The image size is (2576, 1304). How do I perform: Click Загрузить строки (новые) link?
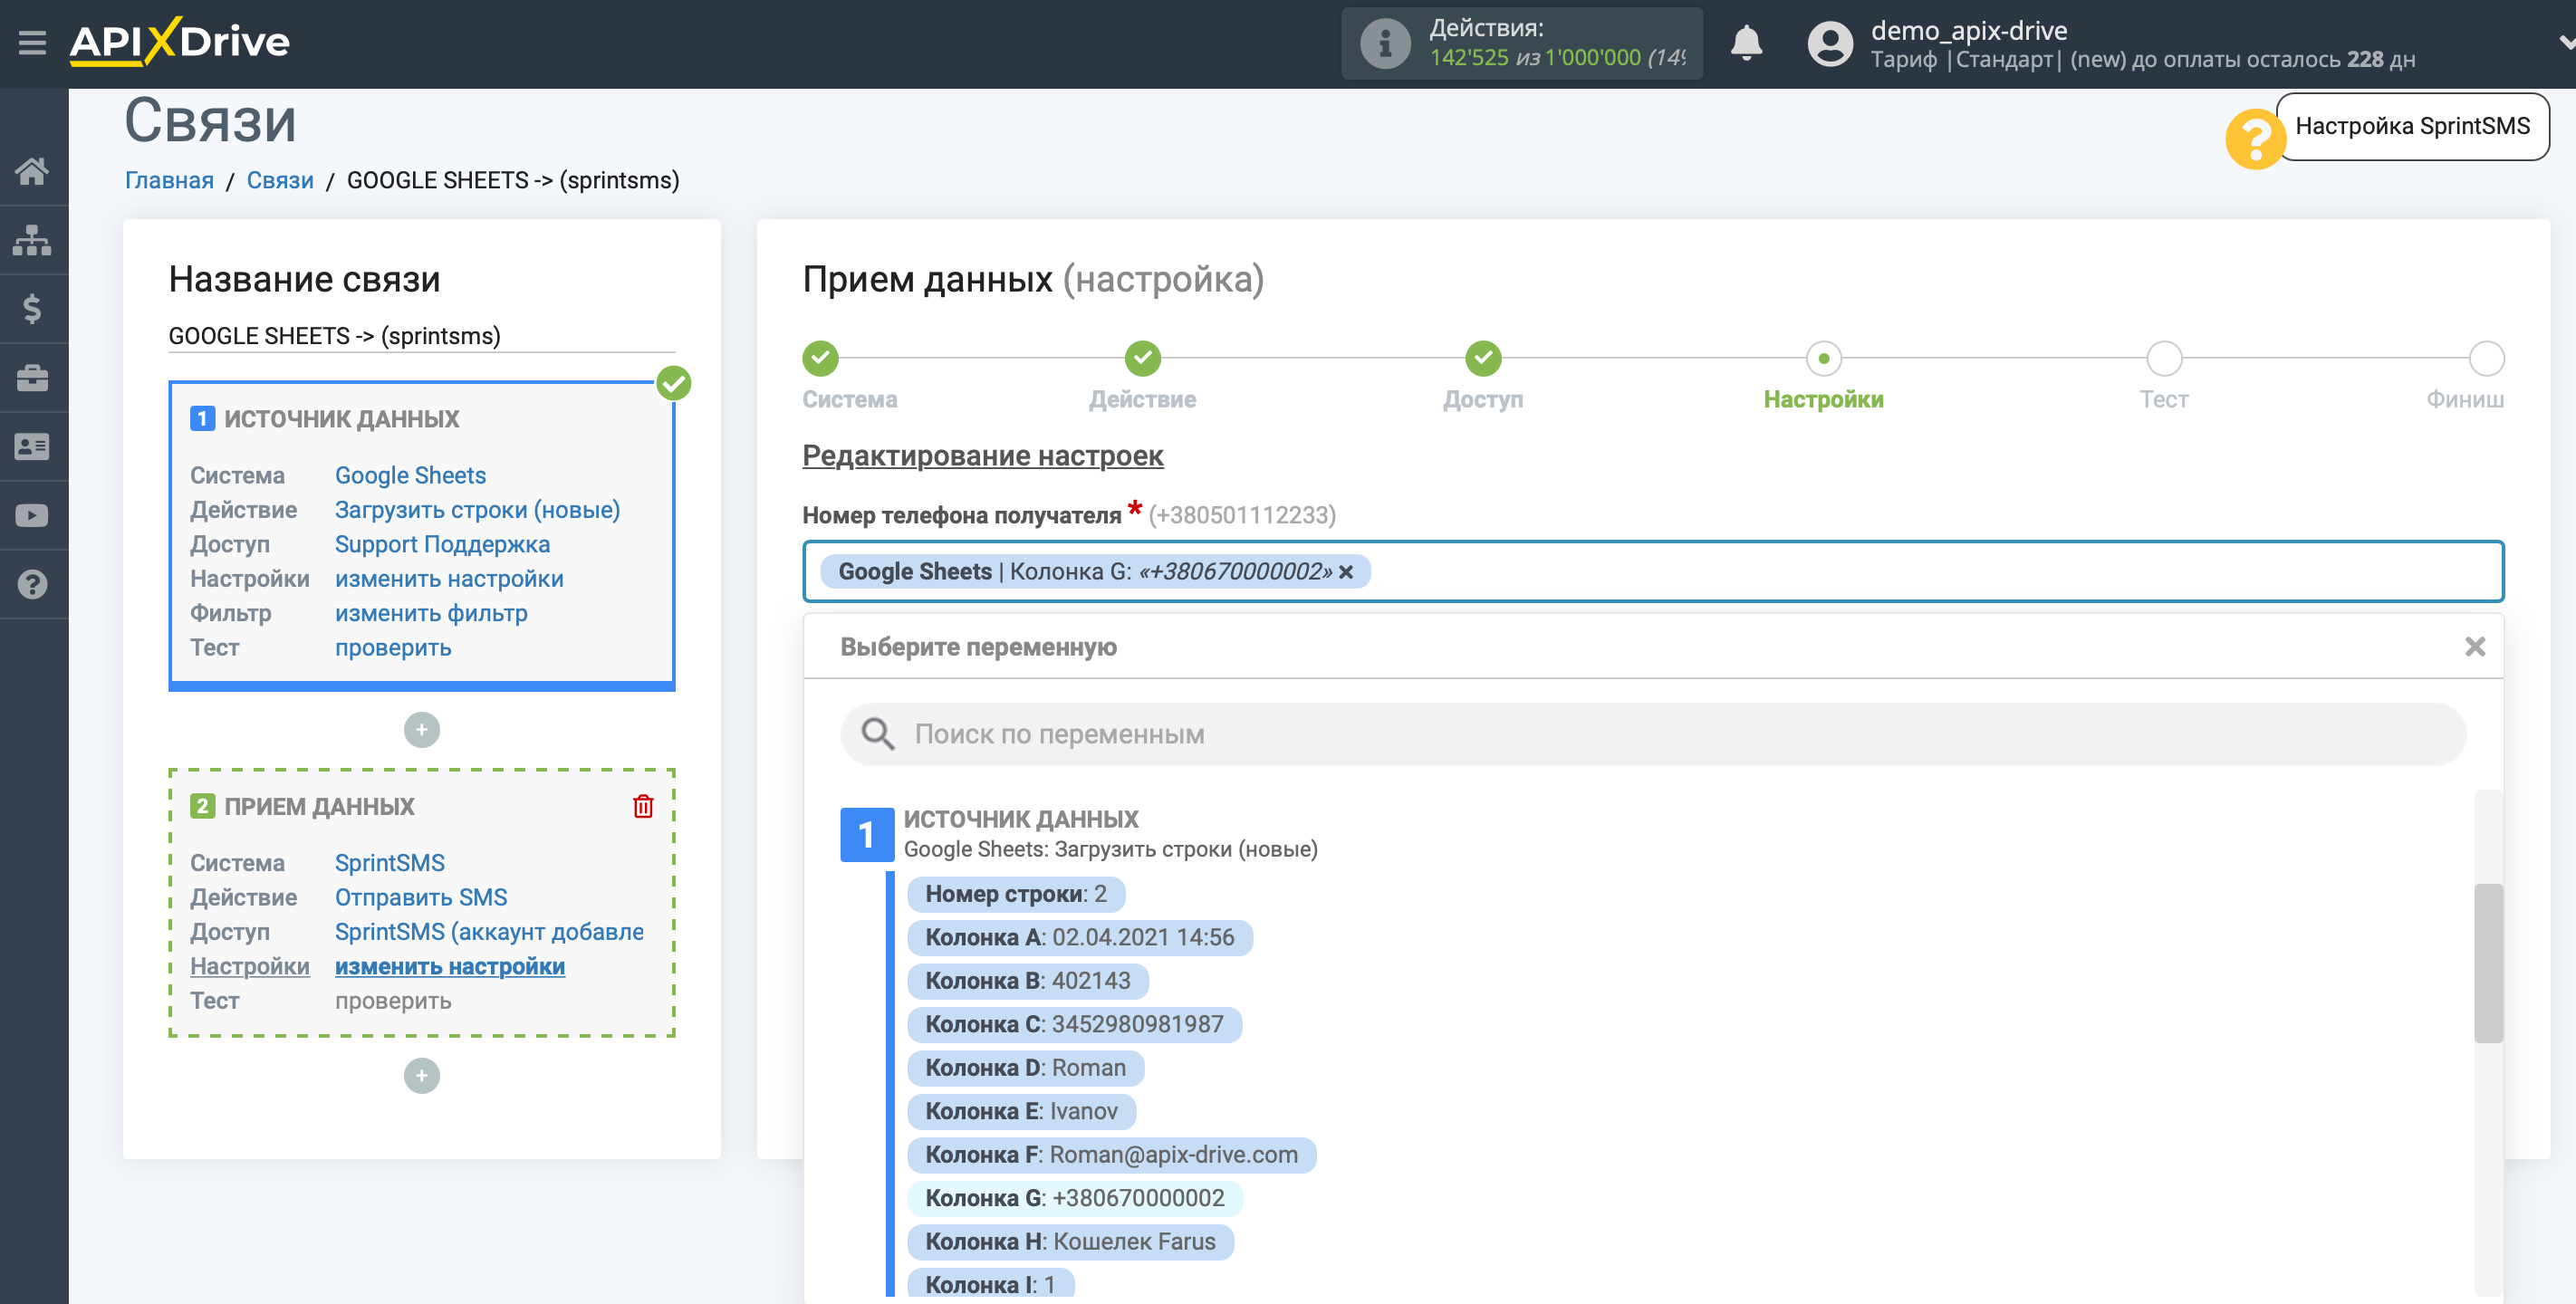coord(477,510)
